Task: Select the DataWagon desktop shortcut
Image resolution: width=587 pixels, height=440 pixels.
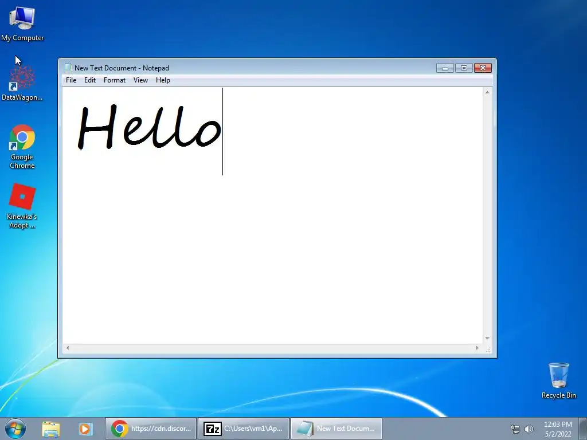Action: coord(22,83)
